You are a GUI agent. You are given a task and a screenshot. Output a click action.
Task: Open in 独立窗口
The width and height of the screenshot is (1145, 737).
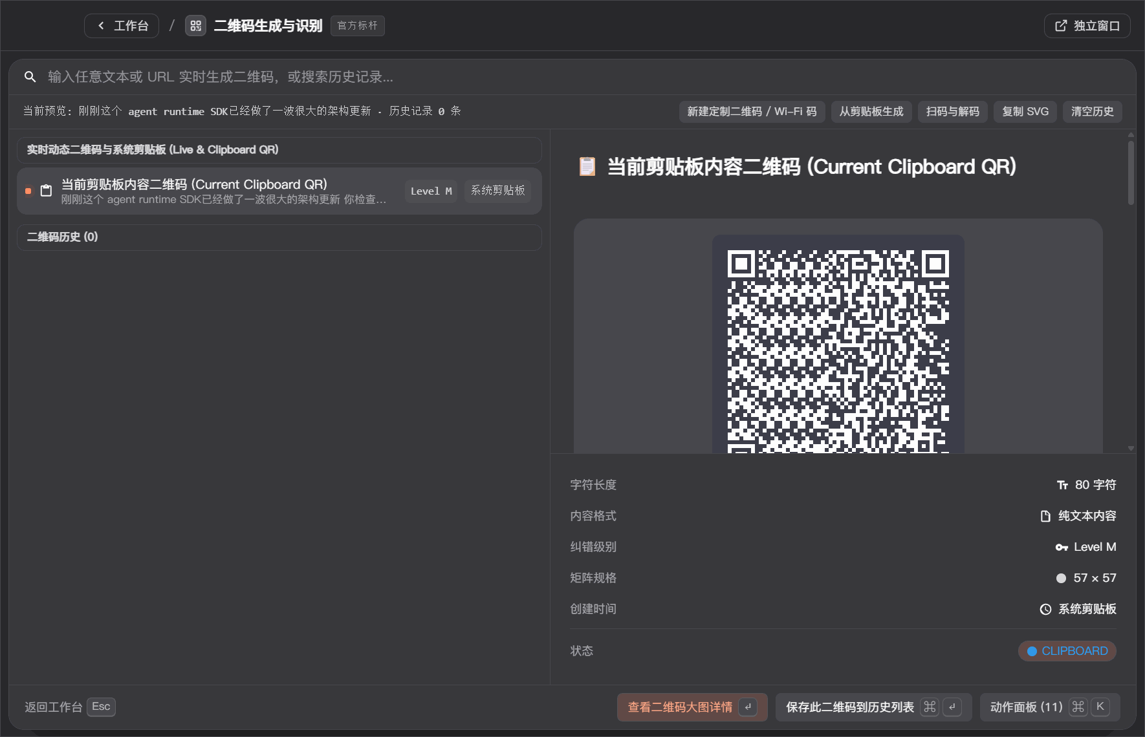pyautogui.click(x=1087, y=26)
